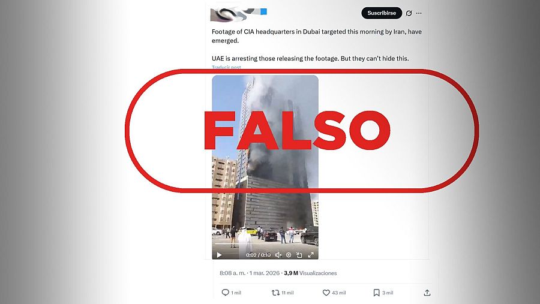
Task: Click the reply comment icon
Action: point(225,293)
